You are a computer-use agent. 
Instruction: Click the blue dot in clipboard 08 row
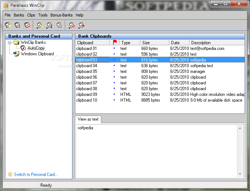point(114,88)
